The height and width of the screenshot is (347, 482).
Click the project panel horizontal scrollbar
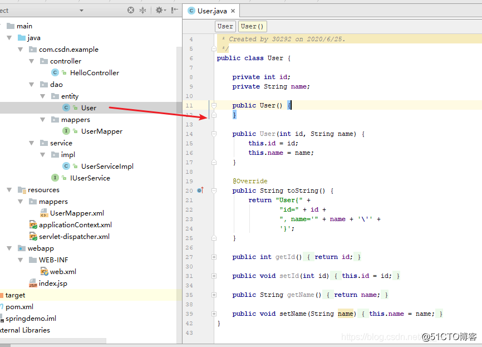(53, 341)
